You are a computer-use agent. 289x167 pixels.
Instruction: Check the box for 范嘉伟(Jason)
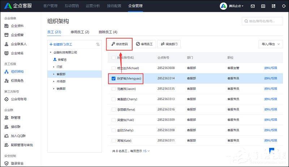click(113, 89)
